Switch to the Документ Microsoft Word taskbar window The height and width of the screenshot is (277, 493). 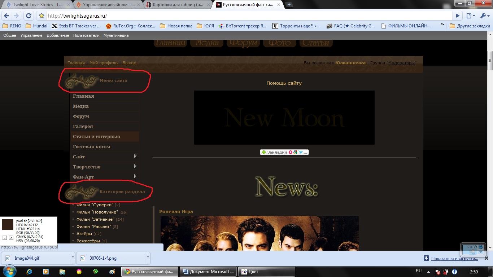(209, 272)
